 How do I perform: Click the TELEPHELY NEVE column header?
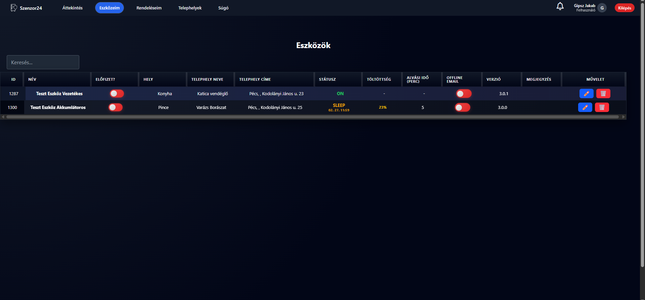click(210, 79)
